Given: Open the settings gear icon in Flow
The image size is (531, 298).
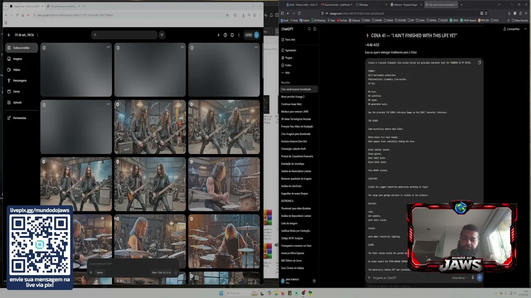Looking at the screenshot, I should click(232, 35).
